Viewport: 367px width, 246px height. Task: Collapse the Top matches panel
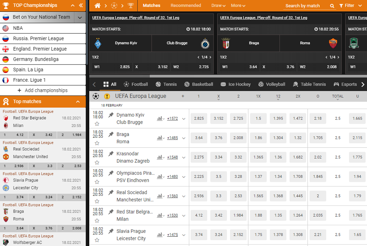coord(78,102)
